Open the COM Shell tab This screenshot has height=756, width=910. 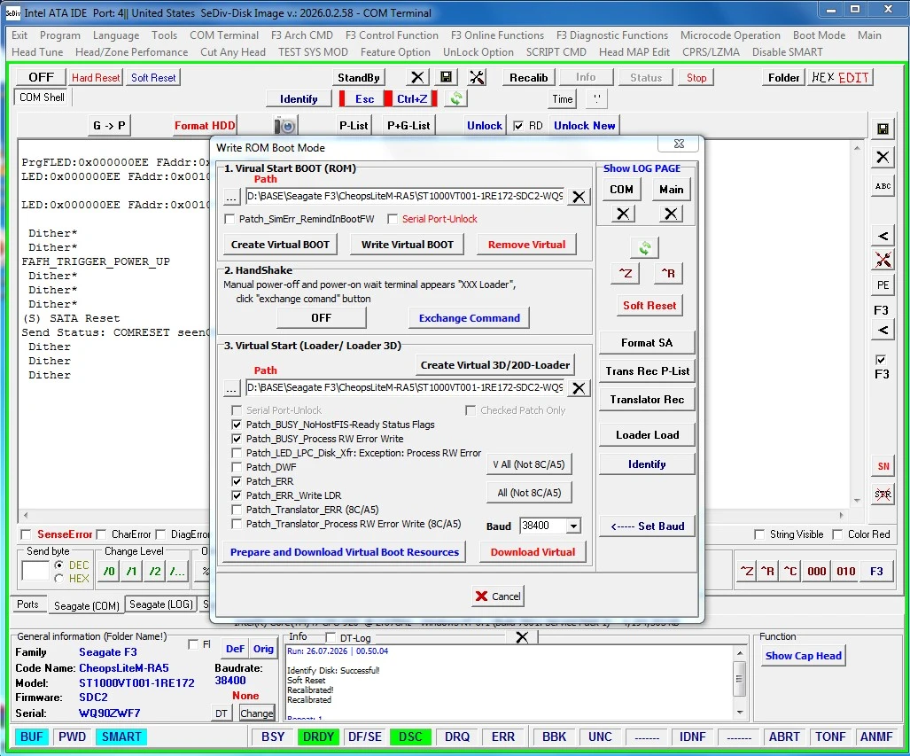click(x=42, y=97)
